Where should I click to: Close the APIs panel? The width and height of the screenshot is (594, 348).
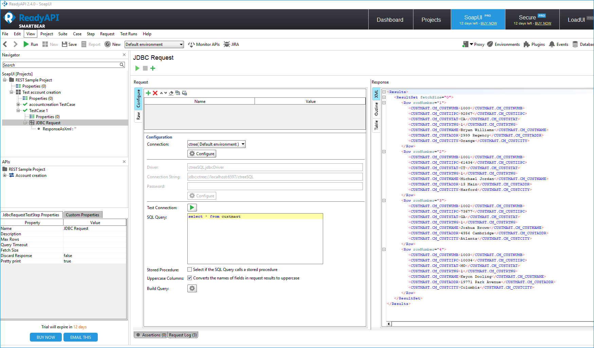pyautogui.click(x=124, y=162)
